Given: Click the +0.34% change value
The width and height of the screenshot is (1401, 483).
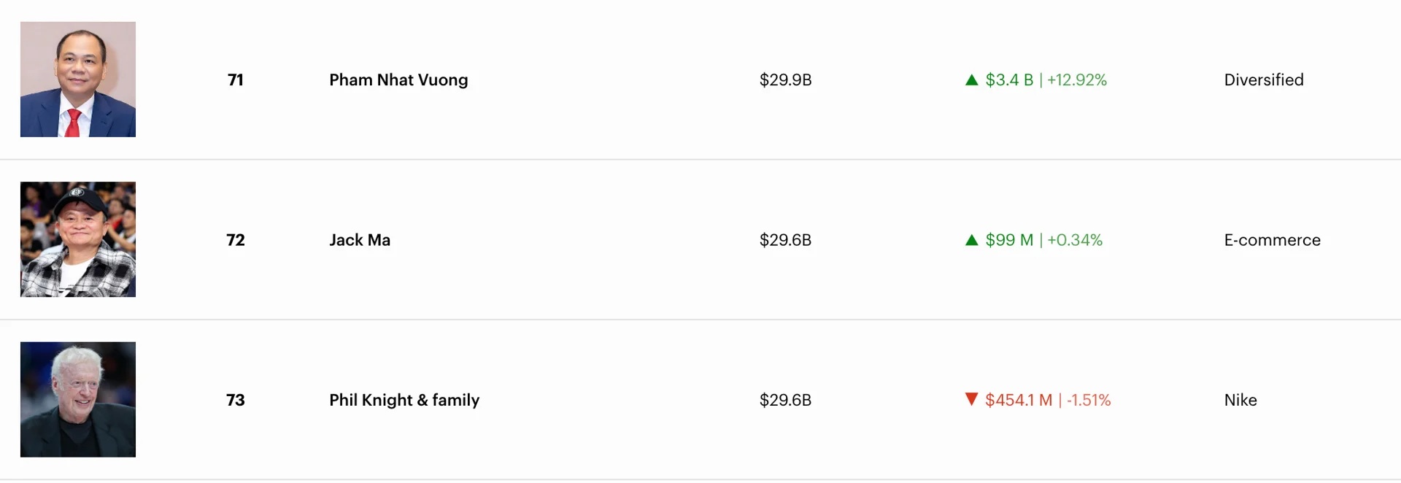Looking at the screenshot, I should (x=1075, y=240).
